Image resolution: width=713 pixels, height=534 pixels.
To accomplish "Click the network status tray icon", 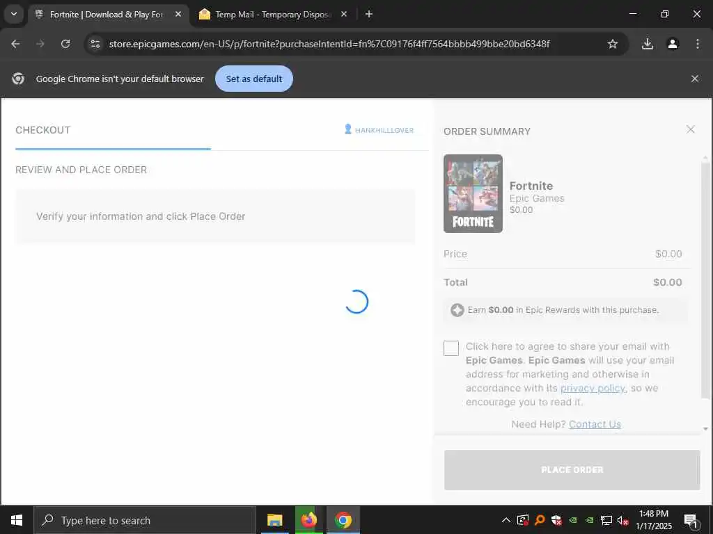I will pyautogui.click(x=606, y=520).
